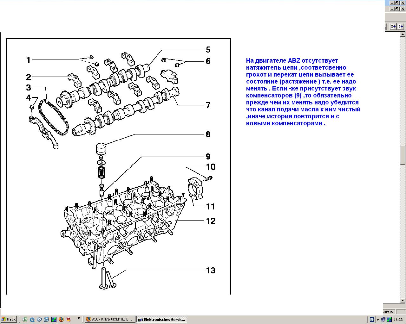Click the network connection tray icon
Screen dimensions: 406x324
[x=383, y=320]
